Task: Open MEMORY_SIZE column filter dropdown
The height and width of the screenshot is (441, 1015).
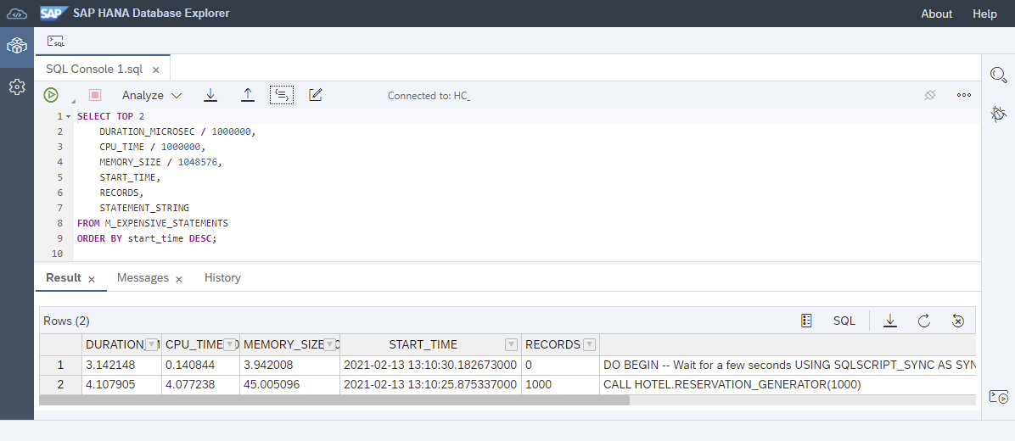Action: (x=329, y=344)
